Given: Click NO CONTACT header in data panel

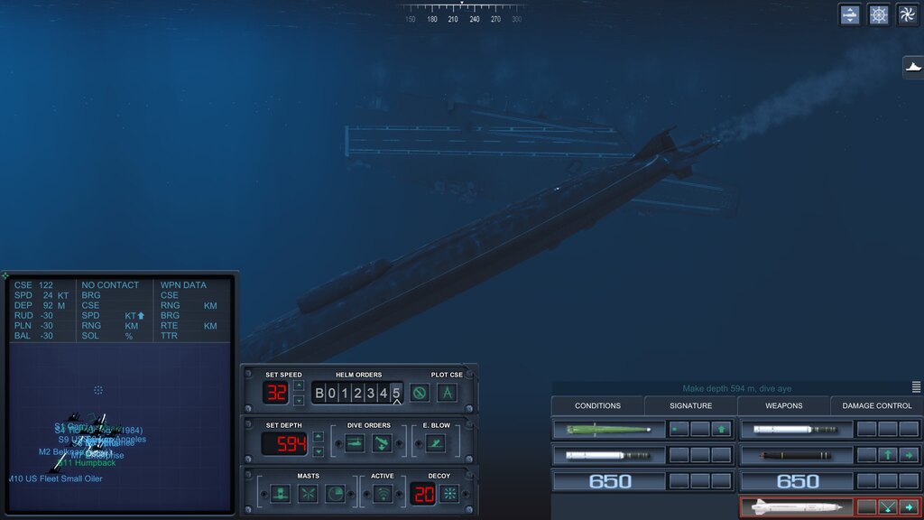Looking at the screenshot, I should click(110, 284).
